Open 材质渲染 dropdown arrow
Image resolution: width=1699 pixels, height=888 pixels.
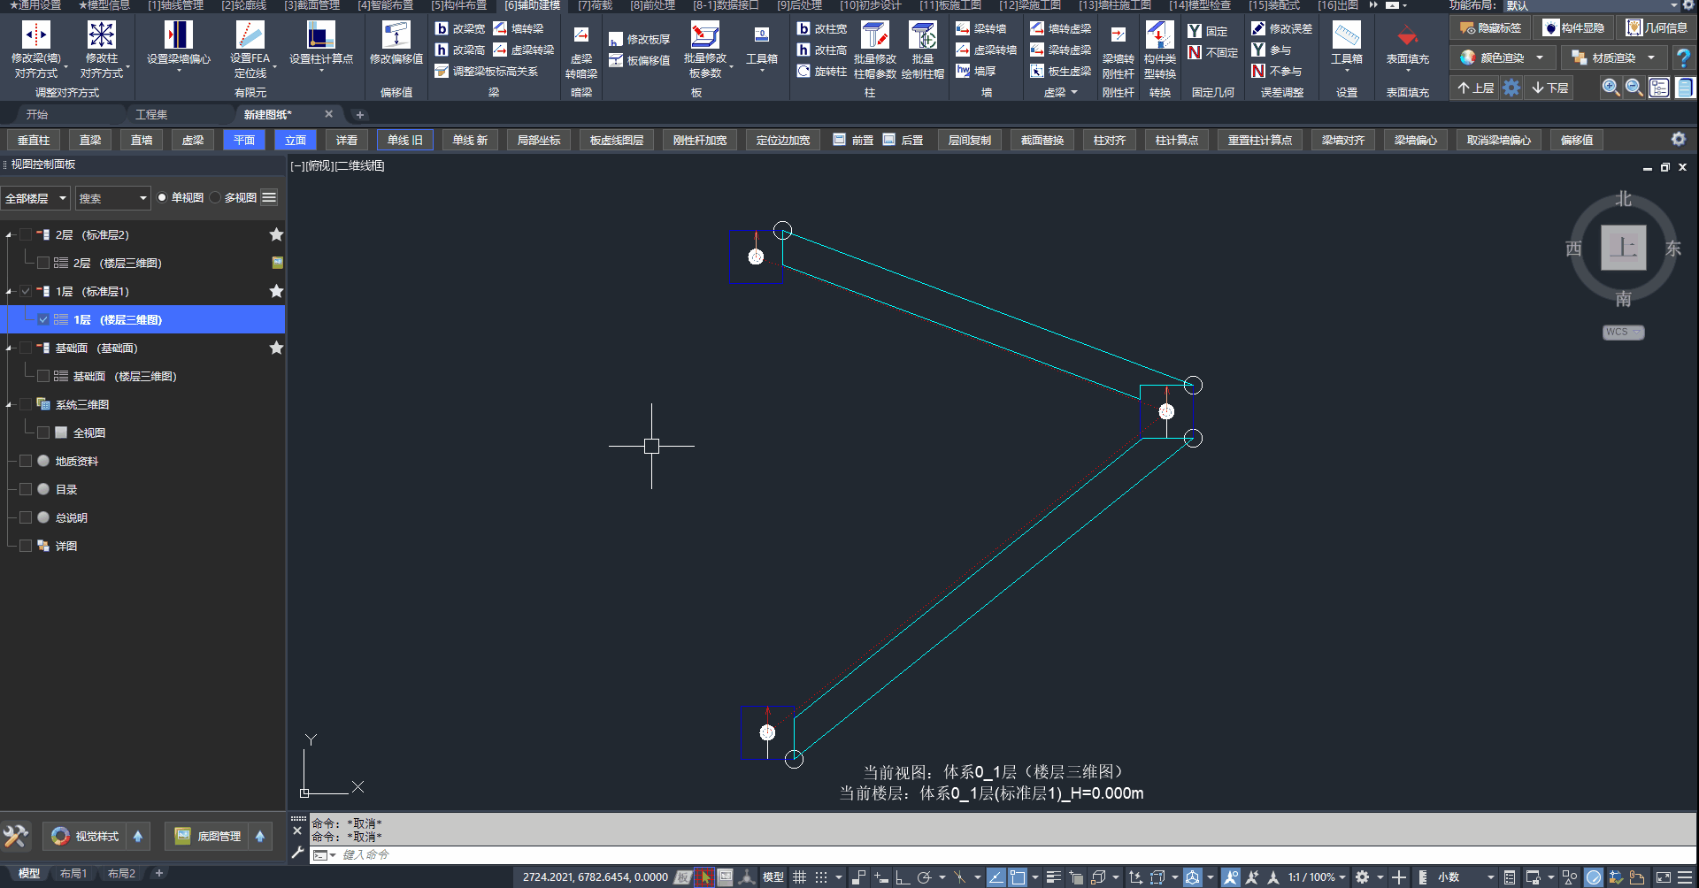coord(1651,57)
